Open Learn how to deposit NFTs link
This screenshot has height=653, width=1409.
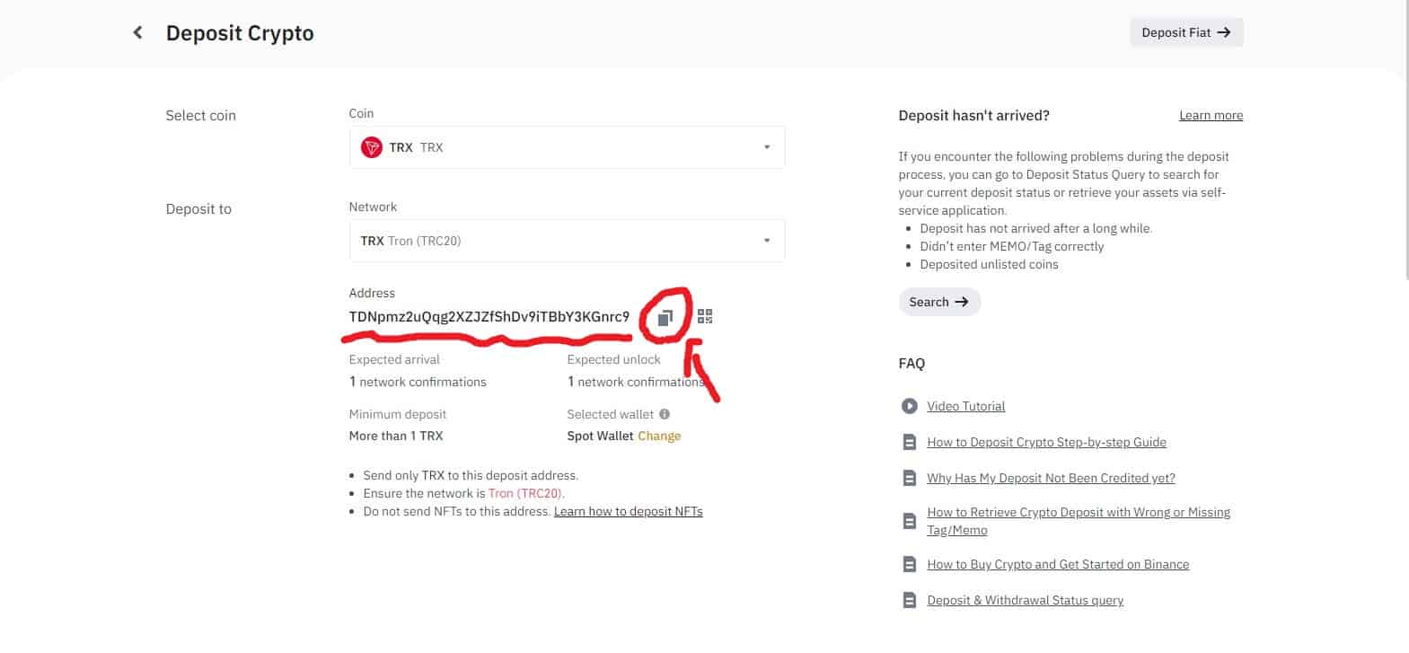pos(628,511)
